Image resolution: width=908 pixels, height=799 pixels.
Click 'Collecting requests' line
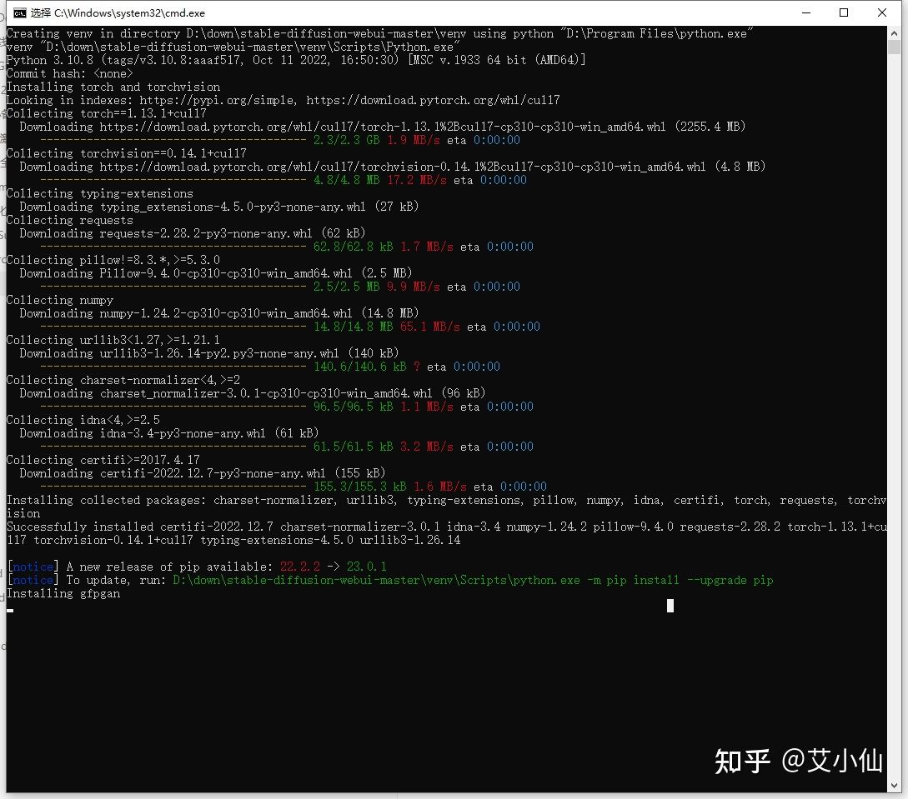coord(70,220)
